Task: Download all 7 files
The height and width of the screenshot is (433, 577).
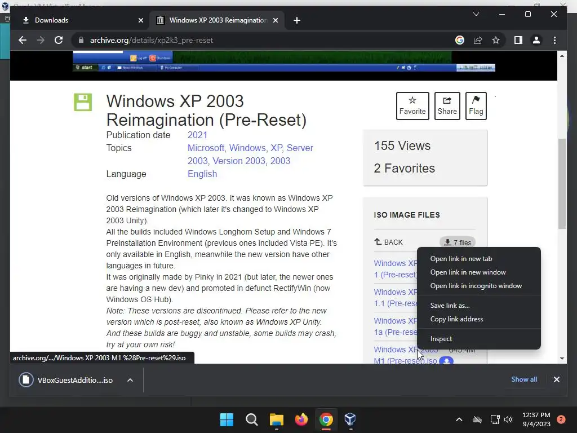Action: (x=458, y=242)
